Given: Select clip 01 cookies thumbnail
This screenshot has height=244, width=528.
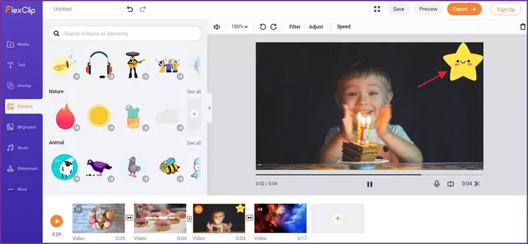Looking at the screenshot, I should [x=98, y=218].
